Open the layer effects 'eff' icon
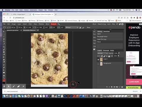Viewport: 142px width, 107px height. click(109, 87)
